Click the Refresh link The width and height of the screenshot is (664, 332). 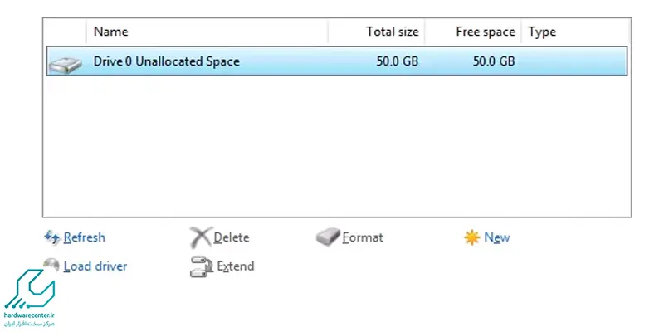coord(85,237)
